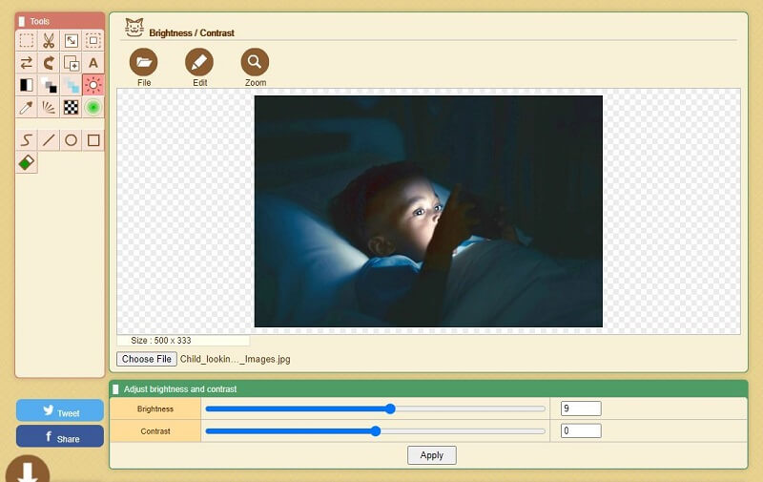Select the canvas margin tool icon
The image size is (763, 482).
93,40
